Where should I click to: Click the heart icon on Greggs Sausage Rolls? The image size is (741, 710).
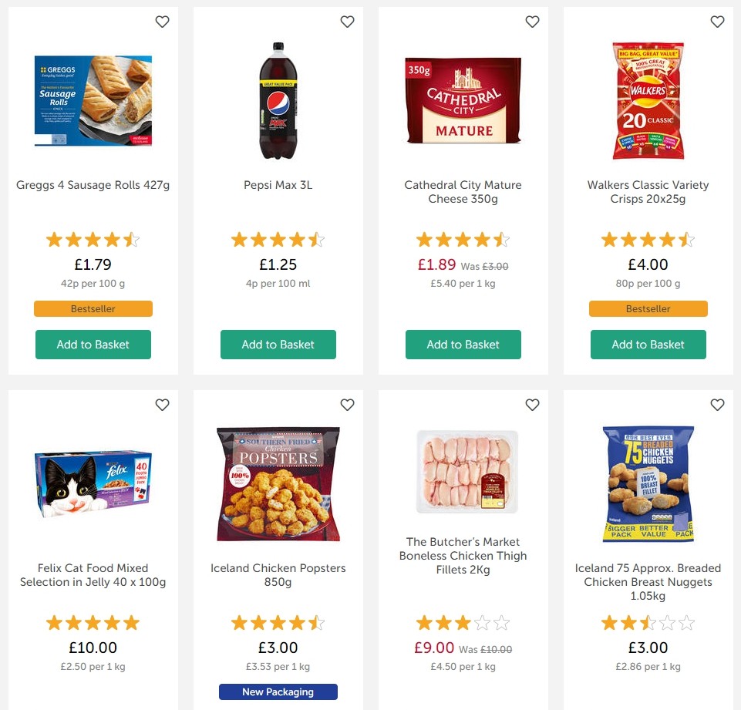pyautogui.click(x=162, y=22)
